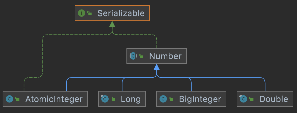Viewport: 297px width, 113px height.
Task: Select the AtomicInteger node label
Action: click(54, 99)
